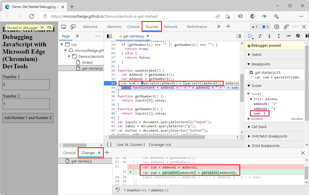Switch to the Sources panel tab

(x=151, y=27)
